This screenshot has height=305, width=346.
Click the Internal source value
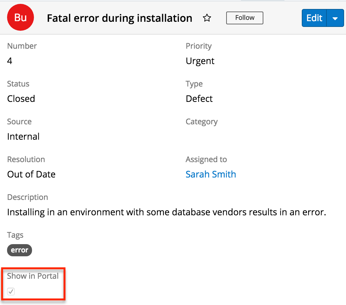pos(23,136)
